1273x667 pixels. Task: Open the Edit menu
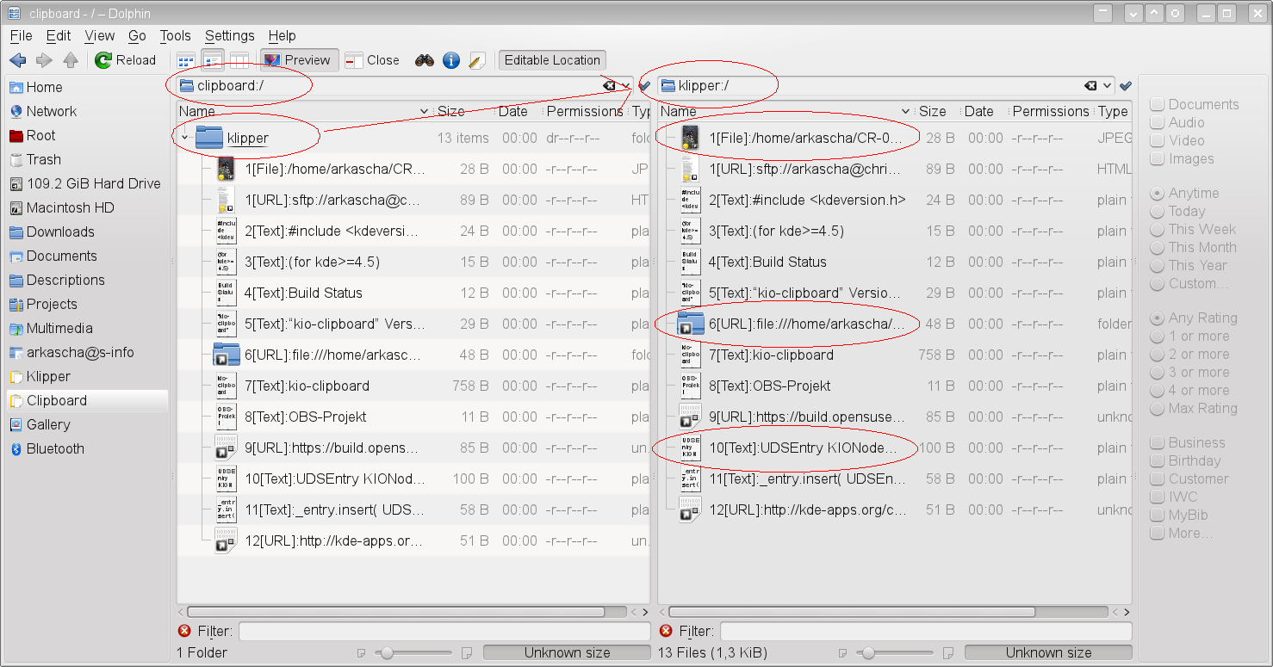pos(59,36)
